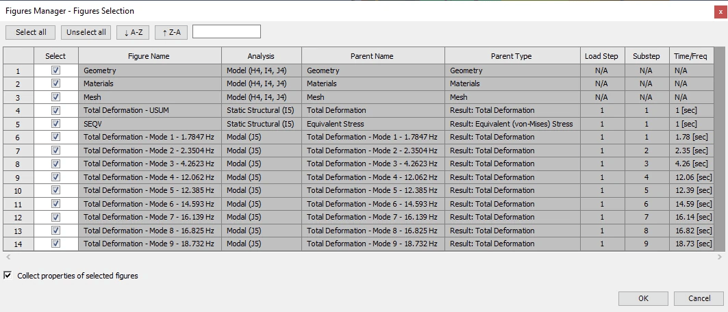Screen dimensions: 728x312
Task: Toggle checkbox for Mode 6 - 14.593 Hz row
Action: (x=55, y=203)
